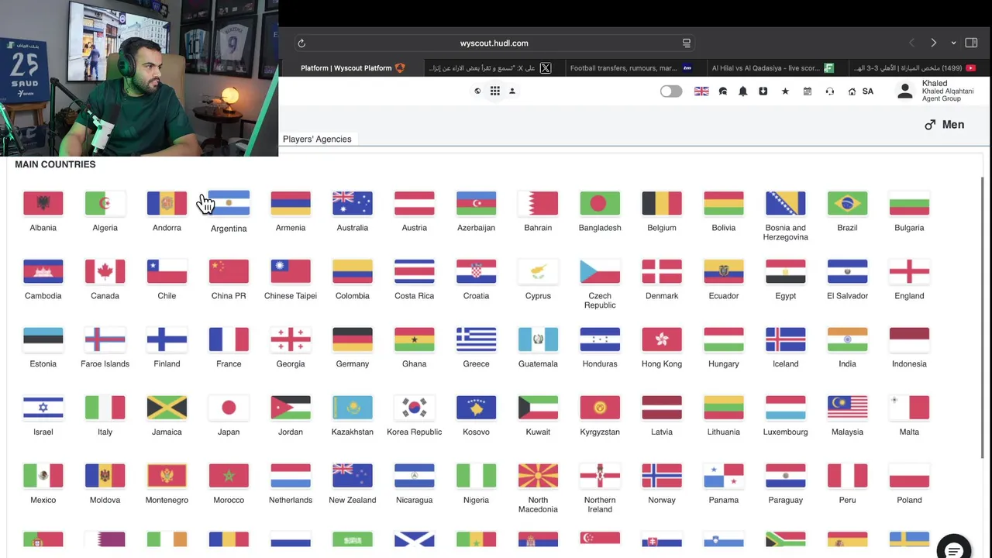992x558 pixels.
Task: Click the globe icon in Wyscout header
Action: (477, 91)
